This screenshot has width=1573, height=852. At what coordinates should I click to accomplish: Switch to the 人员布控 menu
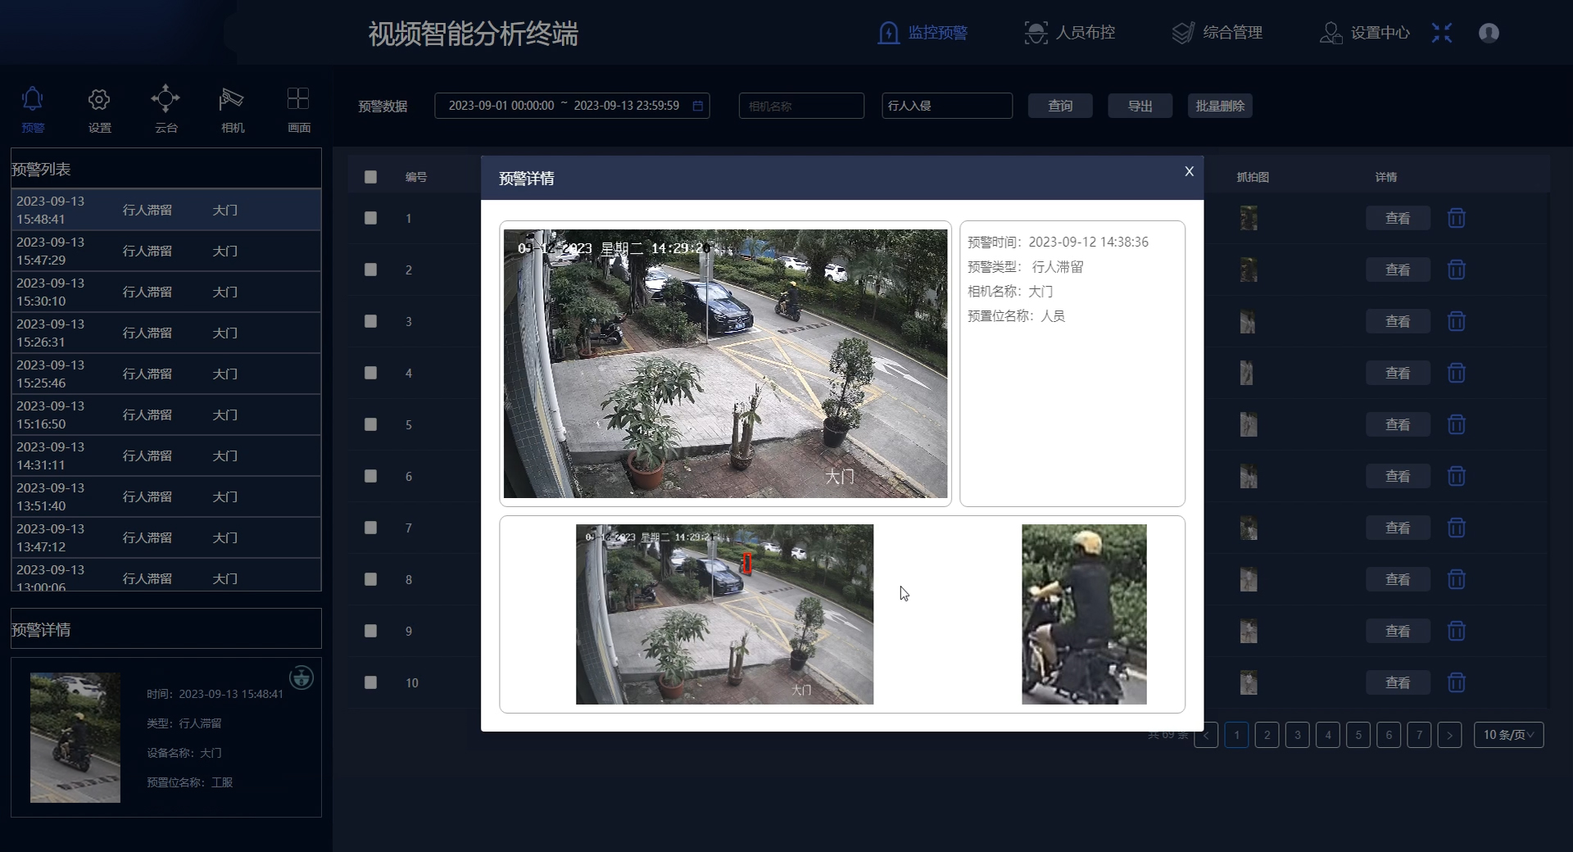coord(1070,33)
